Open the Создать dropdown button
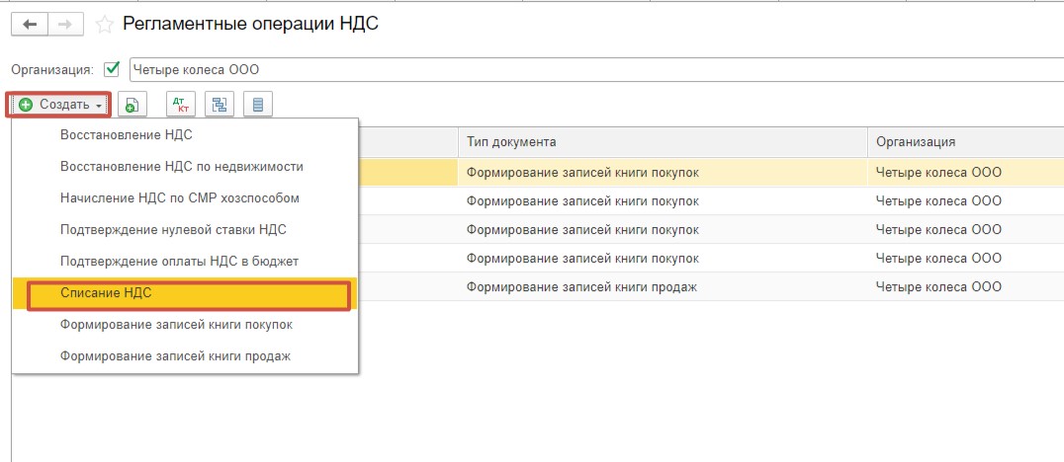 coord(59,105)
